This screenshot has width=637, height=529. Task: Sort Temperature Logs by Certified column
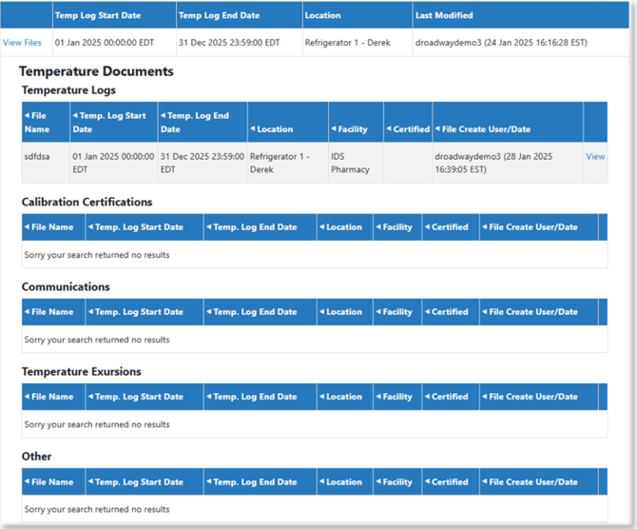pos(408,129)
